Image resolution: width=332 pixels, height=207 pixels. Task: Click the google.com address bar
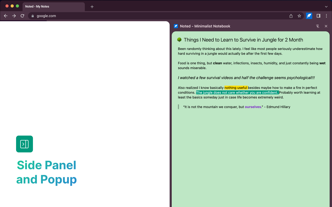point(166,16)
